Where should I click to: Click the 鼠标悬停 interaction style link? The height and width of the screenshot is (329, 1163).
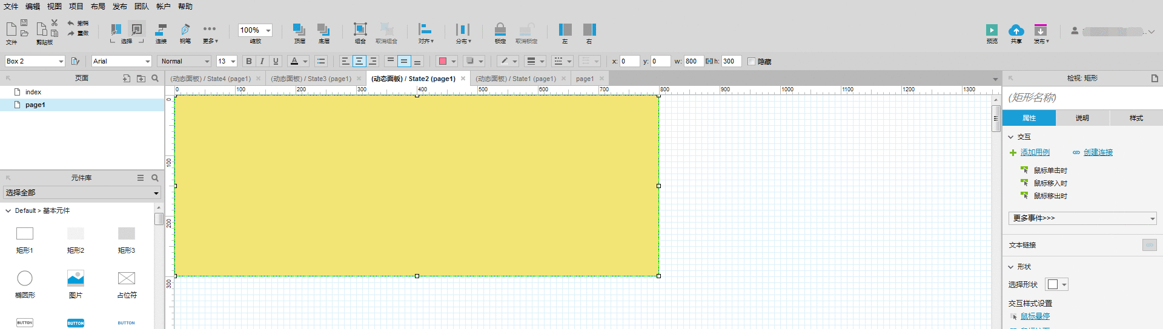(x=1035, y=316)
